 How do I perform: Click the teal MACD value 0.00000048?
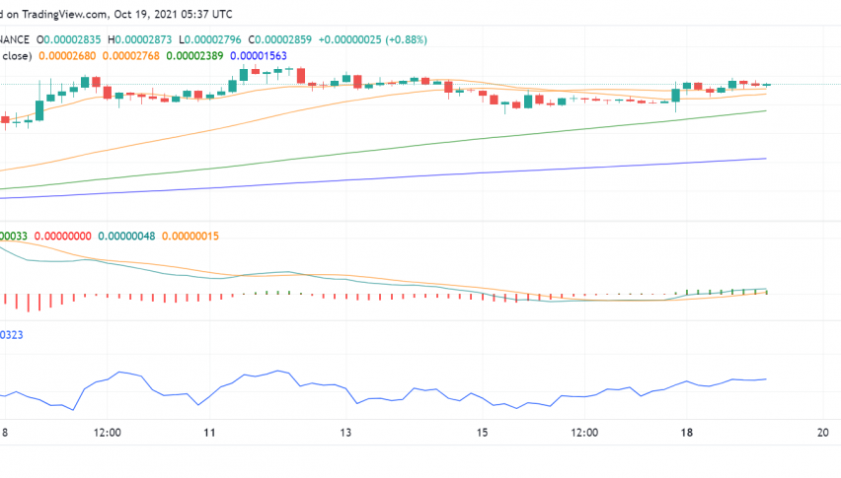point(126,237)
